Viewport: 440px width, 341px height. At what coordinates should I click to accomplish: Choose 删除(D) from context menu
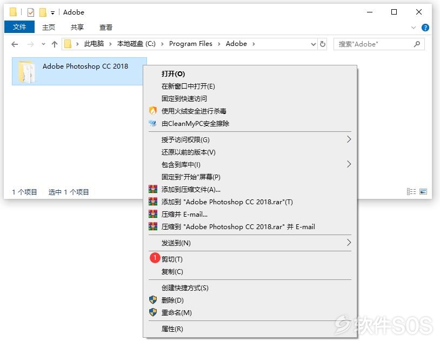pos(250,300)
